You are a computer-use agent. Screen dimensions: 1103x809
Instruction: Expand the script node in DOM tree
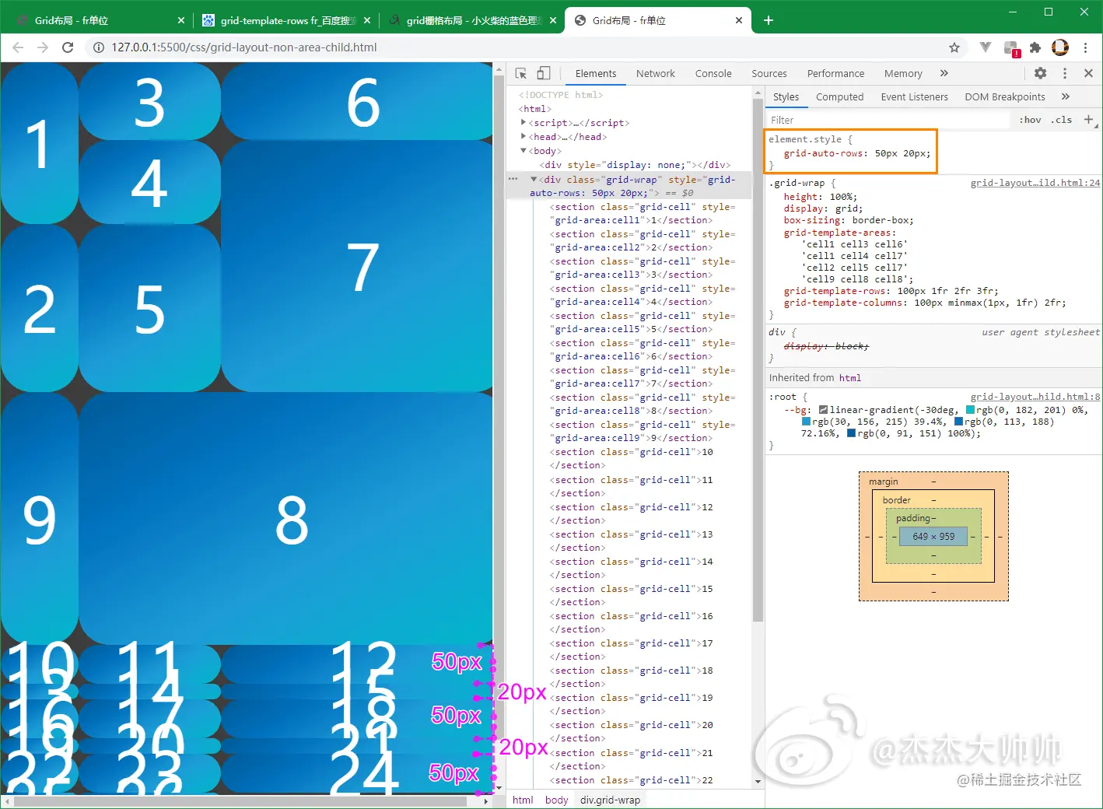click(x=523, y=122)
